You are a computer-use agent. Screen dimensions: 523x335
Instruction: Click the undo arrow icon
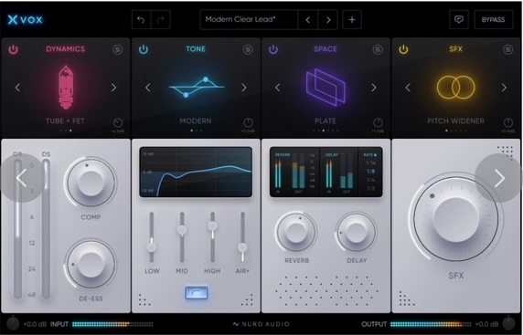pos(141,20)
